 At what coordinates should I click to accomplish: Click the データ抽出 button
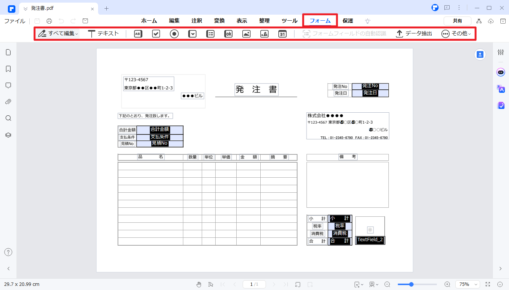tap(414, 33)
